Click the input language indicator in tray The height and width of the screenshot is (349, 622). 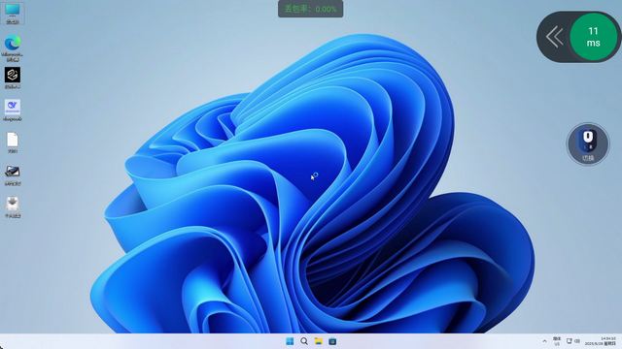557,341
